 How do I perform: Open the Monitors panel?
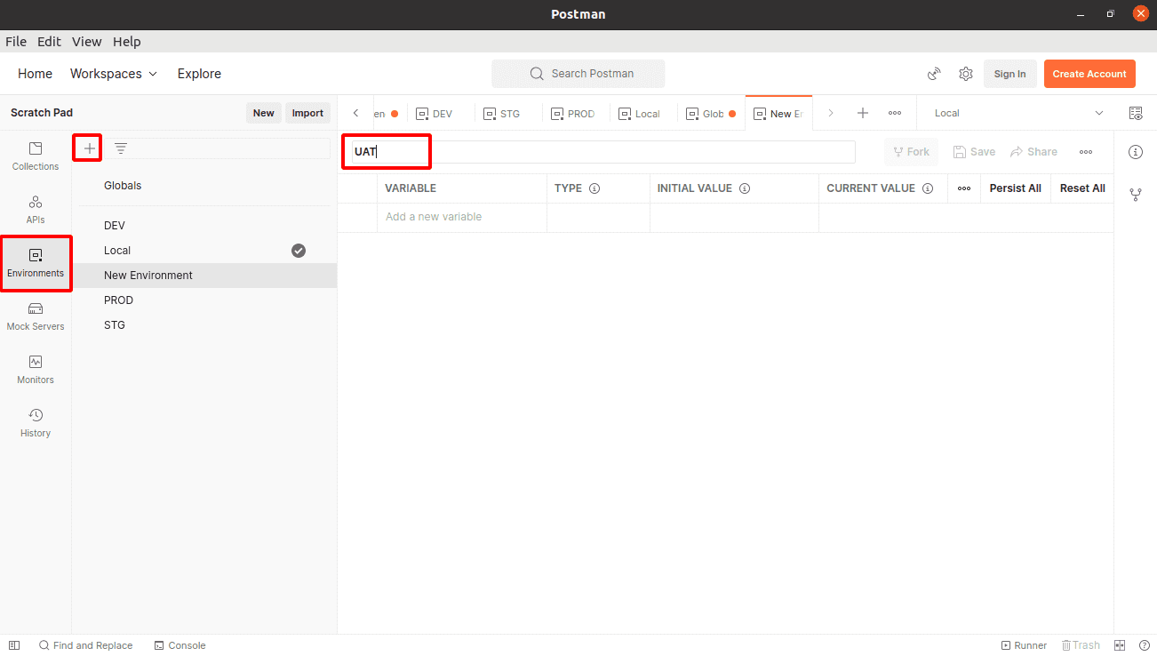point(35,370)
